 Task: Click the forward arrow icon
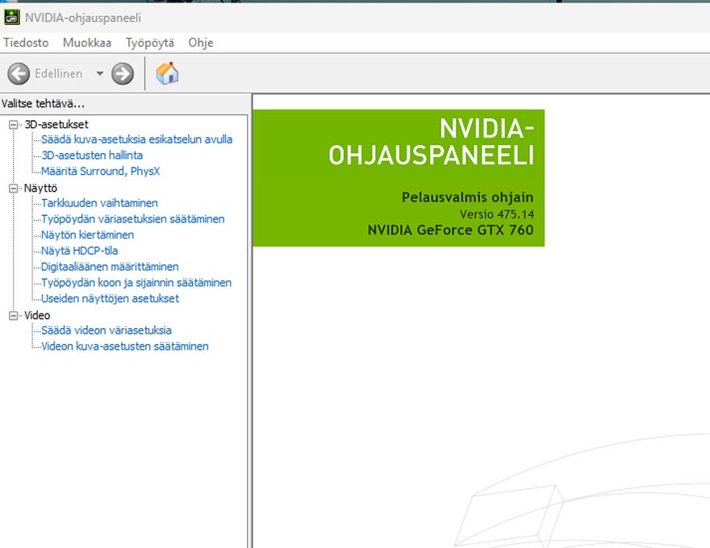[123, 73]
